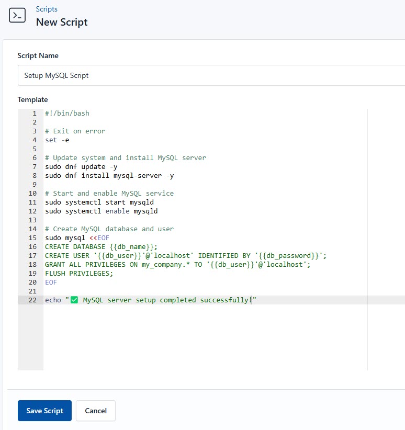Place cursor on the #!/bin/bash shebang line
Image resolution: width=405 pixels, height=430 pixels.
point(67,114)
